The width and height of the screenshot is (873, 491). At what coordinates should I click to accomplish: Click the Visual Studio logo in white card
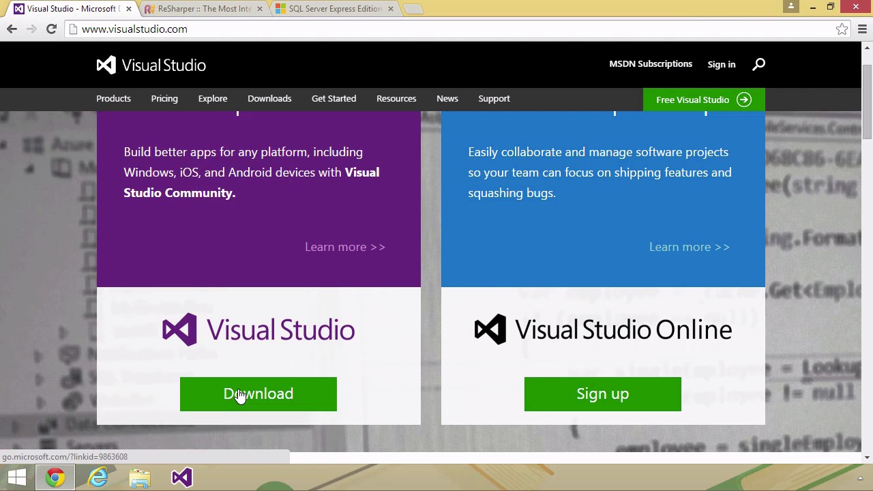click(258, 330)
